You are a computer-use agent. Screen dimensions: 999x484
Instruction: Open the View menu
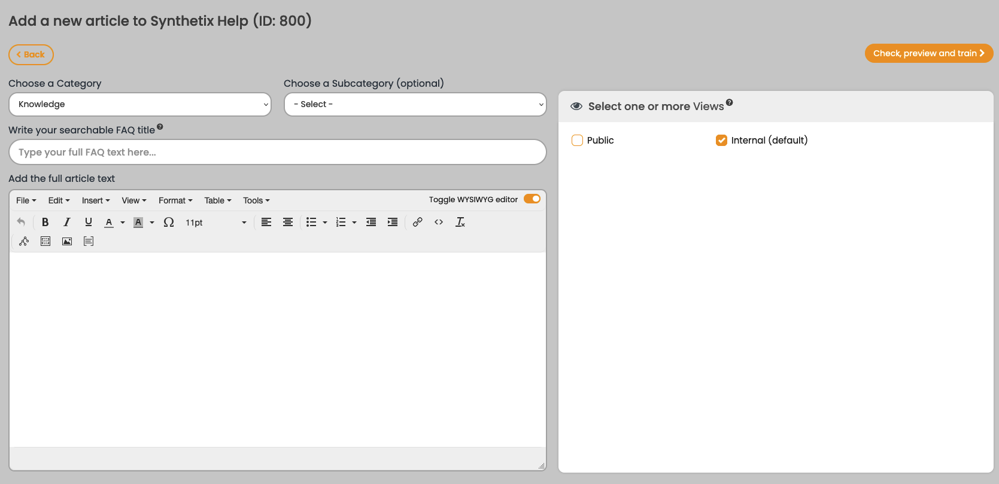coord(134,200)
